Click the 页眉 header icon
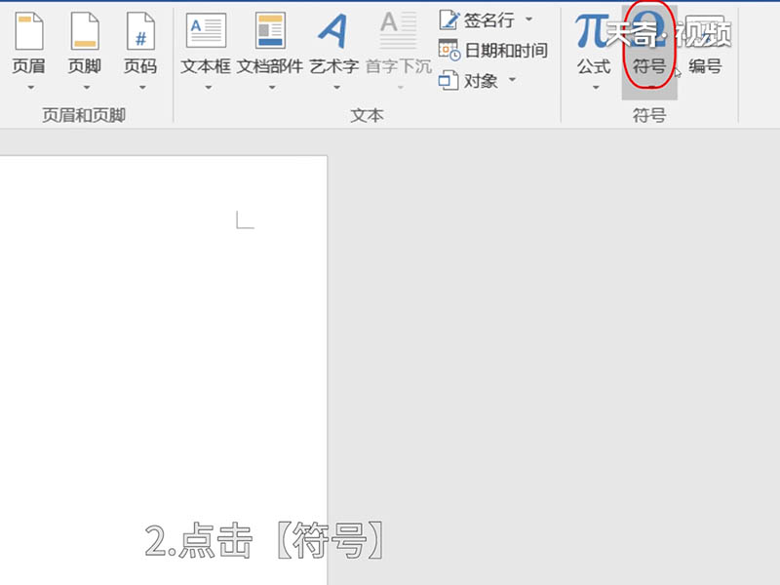780x585 pixels. coord(29,31)
